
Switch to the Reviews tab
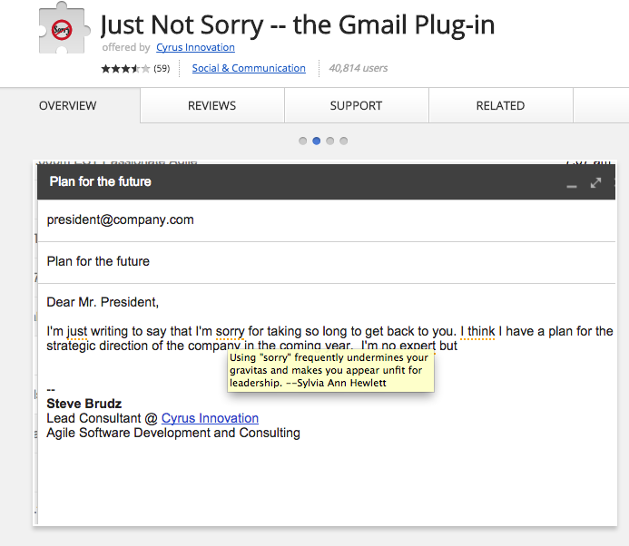point(211,106)
